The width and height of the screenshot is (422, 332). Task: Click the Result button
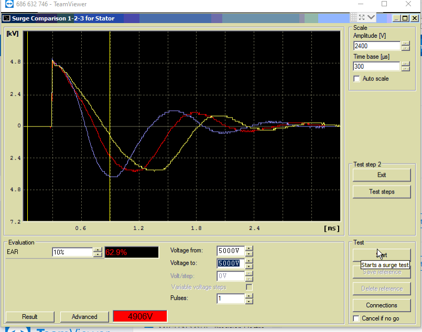point(29,317)
